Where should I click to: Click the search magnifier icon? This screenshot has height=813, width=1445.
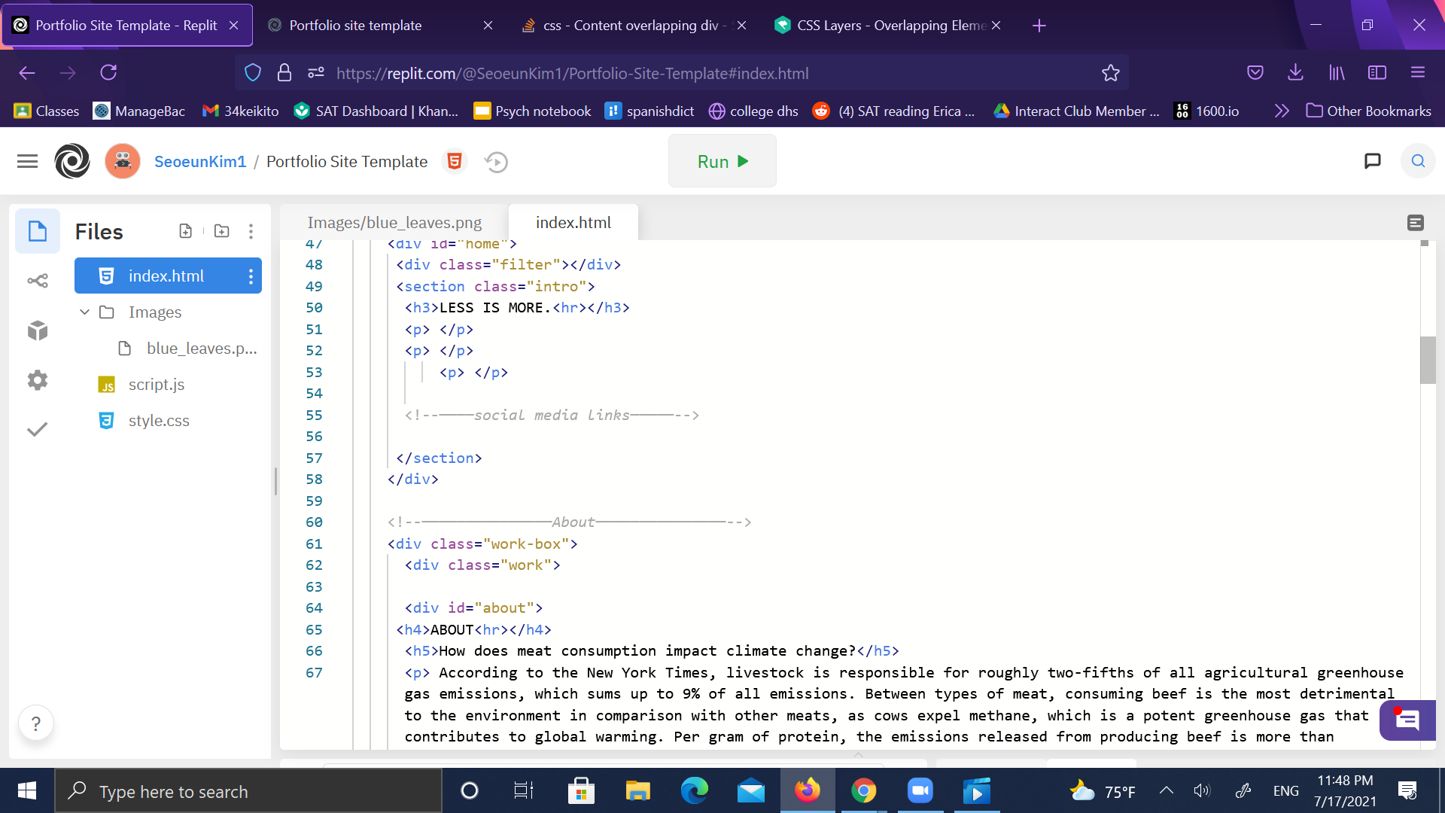pyautogui.click(x=1417, y=161)
